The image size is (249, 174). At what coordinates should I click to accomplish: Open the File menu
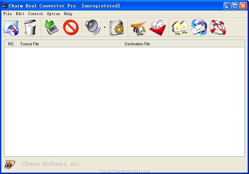click(7, 14)
